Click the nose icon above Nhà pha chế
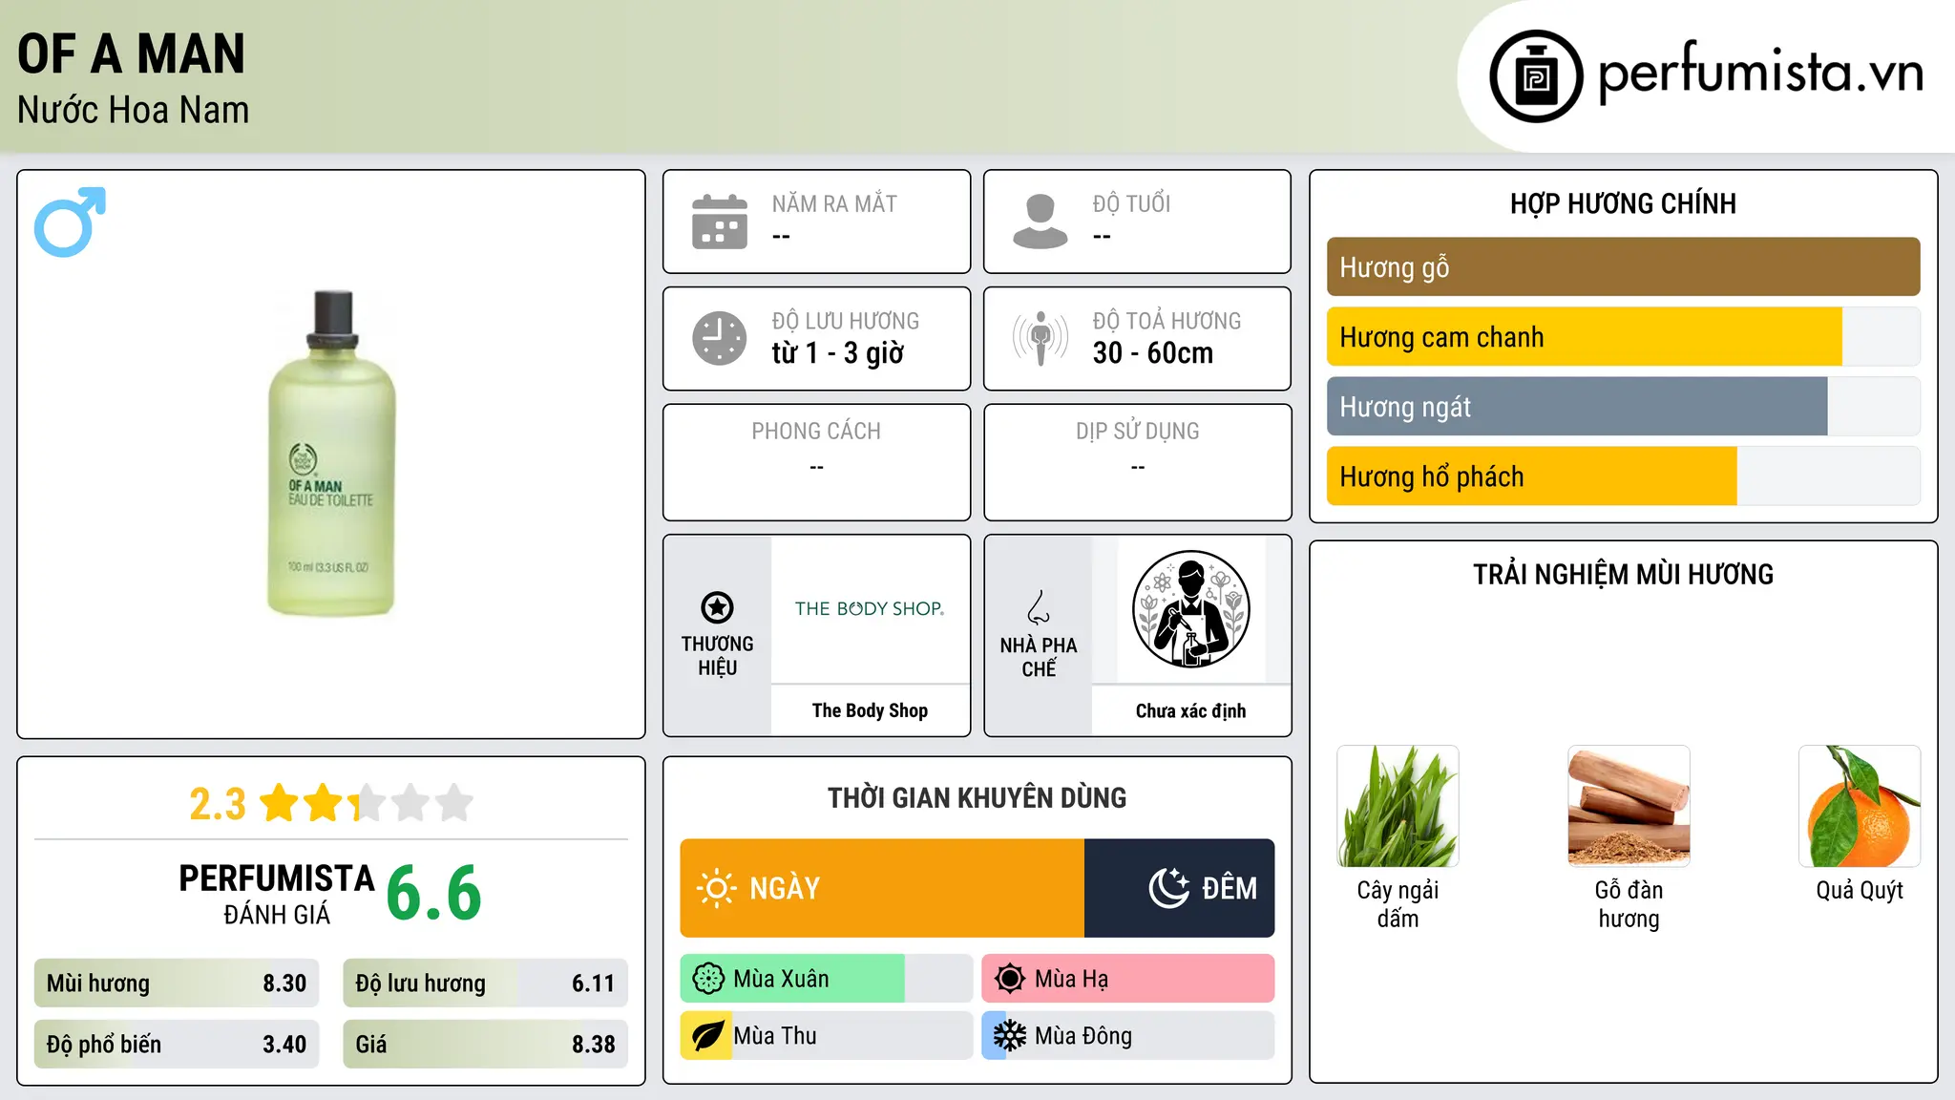Image resolution: width=1955 pixels, height=1100 pixels. coord(1039,607)
